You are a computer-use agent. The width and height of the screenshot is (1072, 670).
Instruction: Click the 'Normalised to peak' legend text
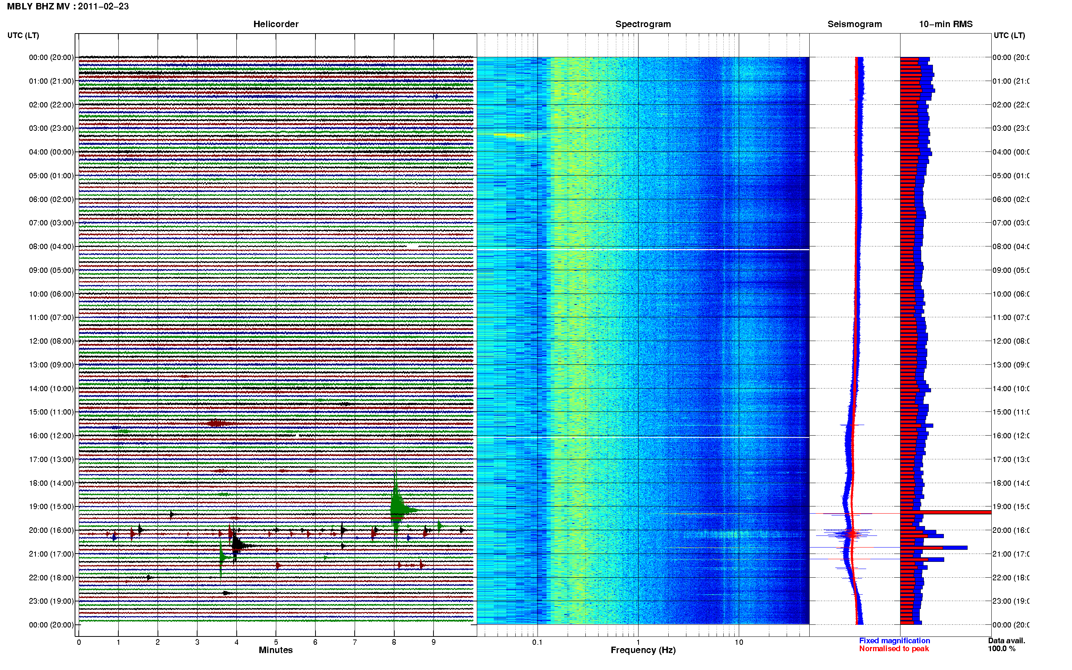[894, 649]
